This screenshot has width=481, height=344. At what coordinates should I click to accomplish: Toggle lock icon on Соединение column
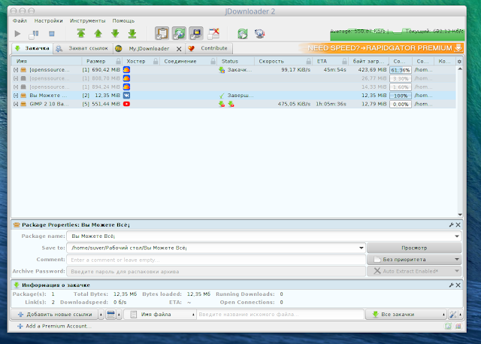(x=213, y=61)
